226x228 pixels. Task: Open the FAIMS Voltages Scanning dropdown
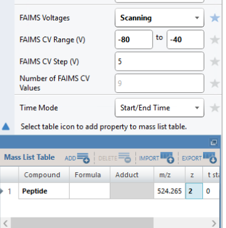pos(160,18)
